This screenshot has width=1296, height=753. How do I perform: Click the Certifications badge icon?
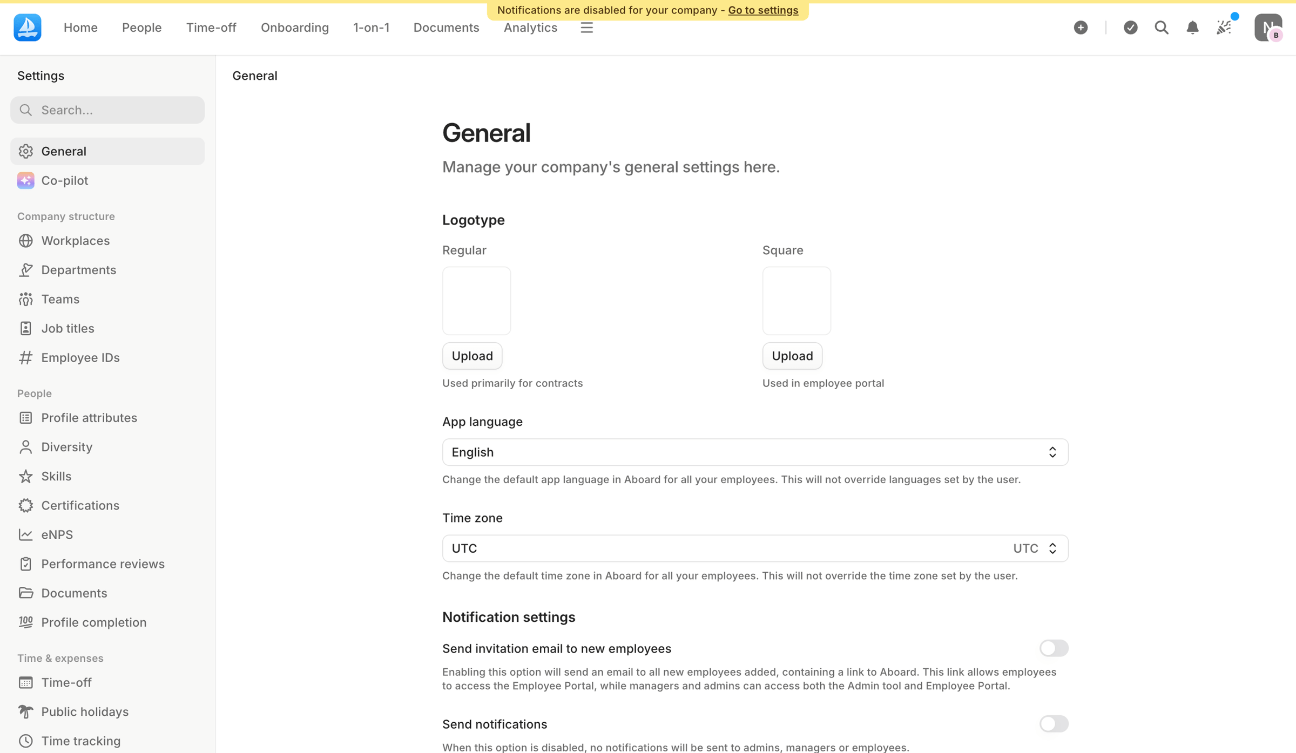pyautogui.click(x=25, y=505)
